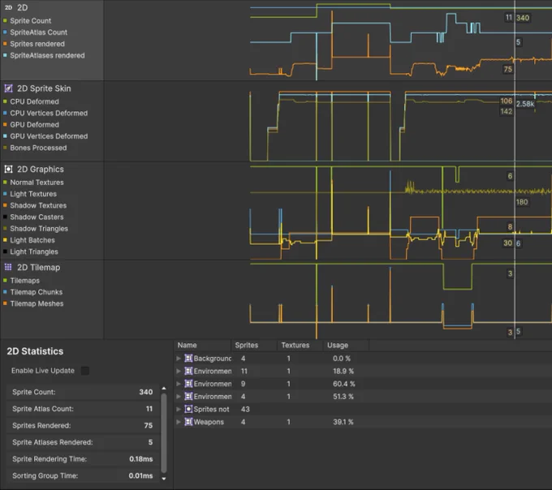The image size is (552, 490).
Task: Toggle the Shadow Triangles series
Action: pos(5,229)
